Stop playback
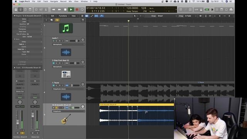 coord(65,10)
